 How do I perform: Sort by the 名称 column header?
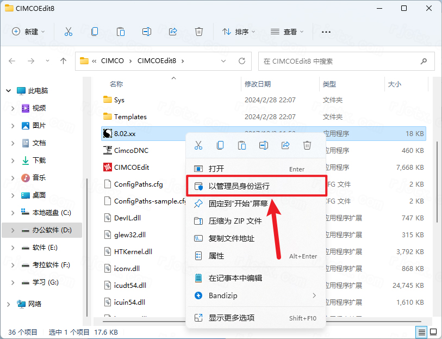point(116,84)
